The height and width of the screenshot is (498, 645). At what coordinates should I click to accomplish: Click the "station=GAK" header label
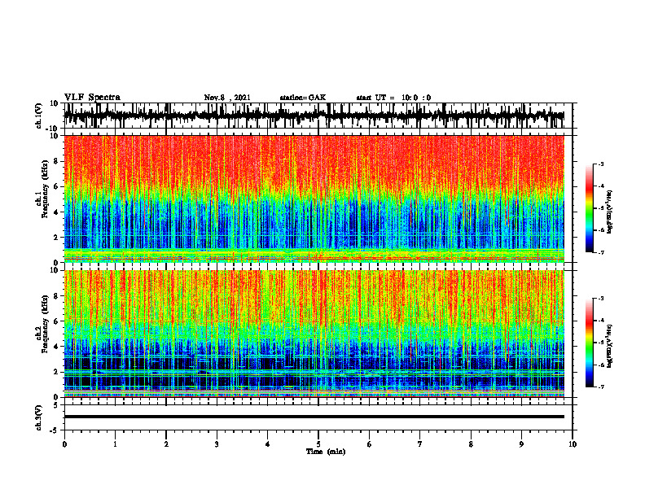(x=303, y=98)
